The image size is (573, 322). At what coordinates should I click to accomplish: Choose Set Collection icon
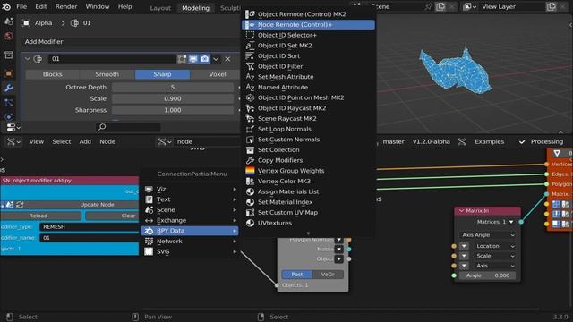[x=250, y=150]
